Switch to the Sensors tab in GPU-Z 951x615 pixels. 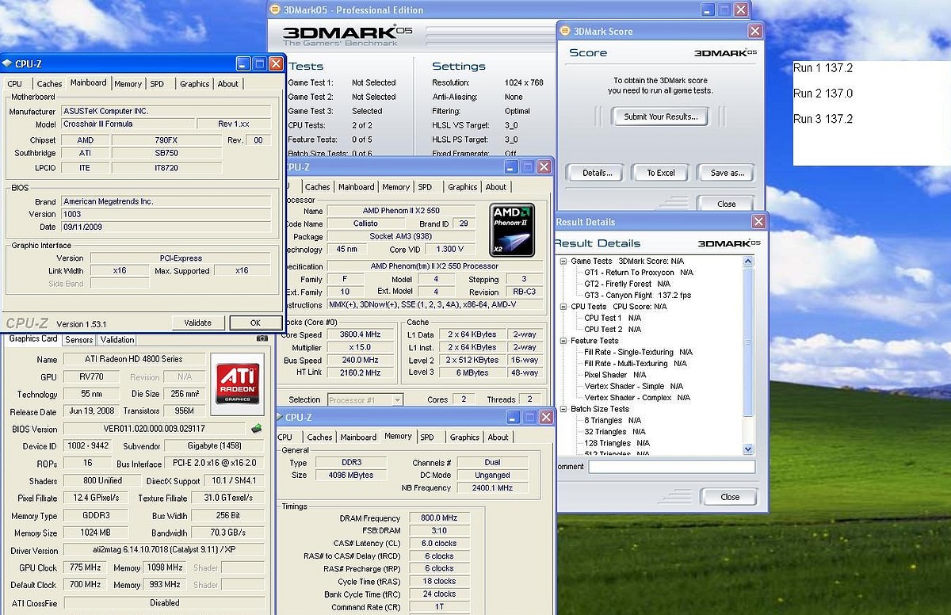point(79,339)
